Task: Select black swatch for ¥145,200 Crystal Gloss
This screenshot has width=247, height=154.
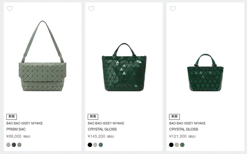Action: [90, 145]
